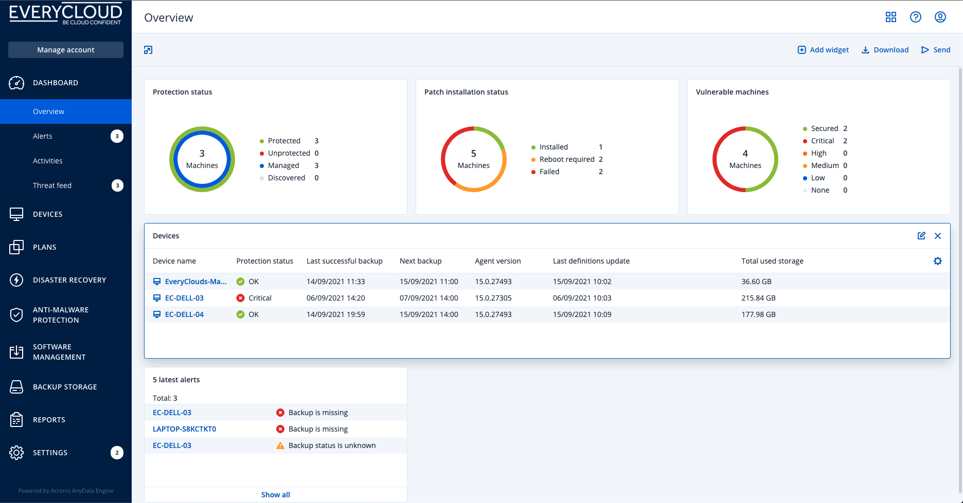Sort by Device name column header
The image size is (963, 503).
174,261
